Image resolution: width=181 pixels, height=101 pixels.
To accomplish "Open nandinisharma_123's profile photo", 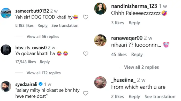I will point(100,8).
